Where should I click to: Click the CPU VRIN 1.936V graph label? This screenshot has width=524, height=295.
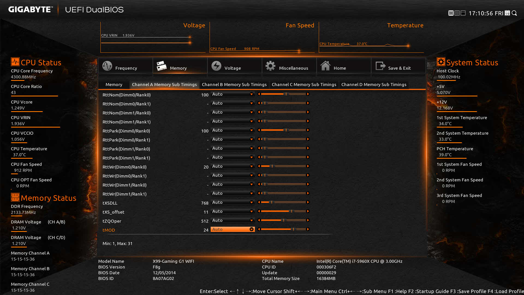pos(118,35)
